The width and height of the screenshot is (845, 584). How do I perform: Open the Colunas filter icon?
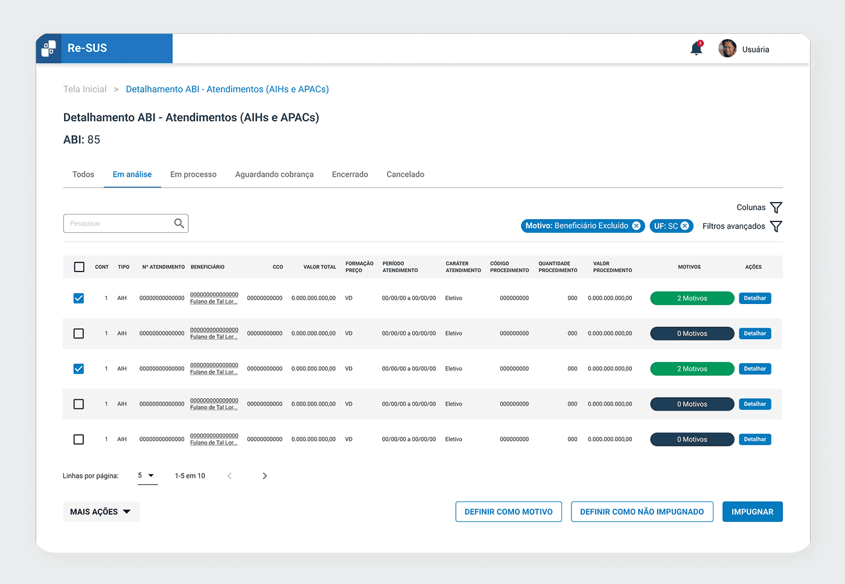tap(777, 207)
